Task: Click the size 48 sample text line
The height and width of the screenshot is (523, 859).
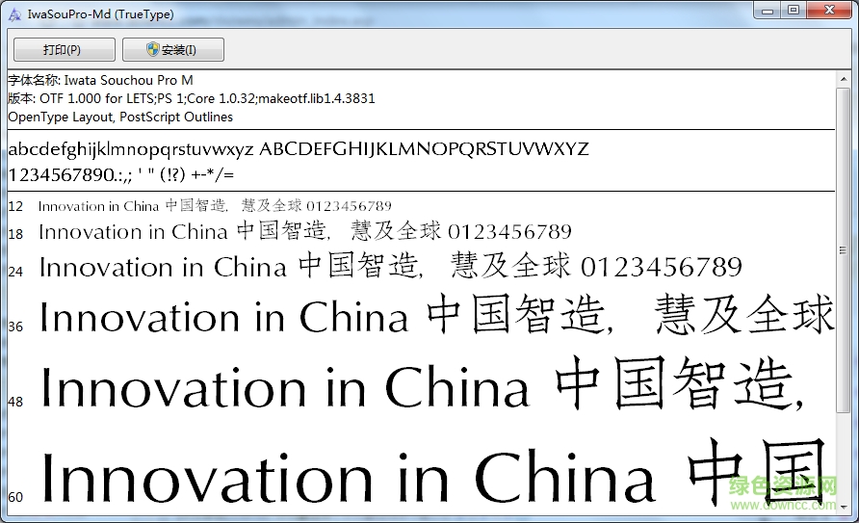Action: [x=422, y=384]
